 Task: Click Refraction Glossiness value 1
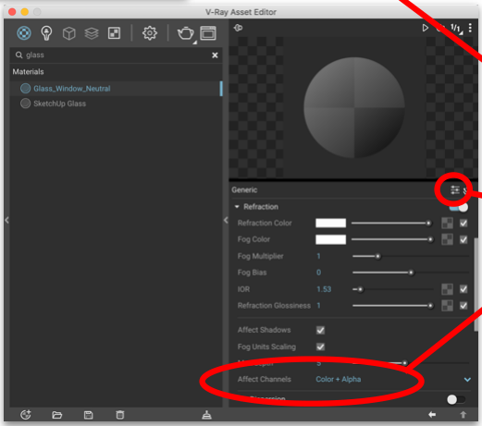coord(319,306)
